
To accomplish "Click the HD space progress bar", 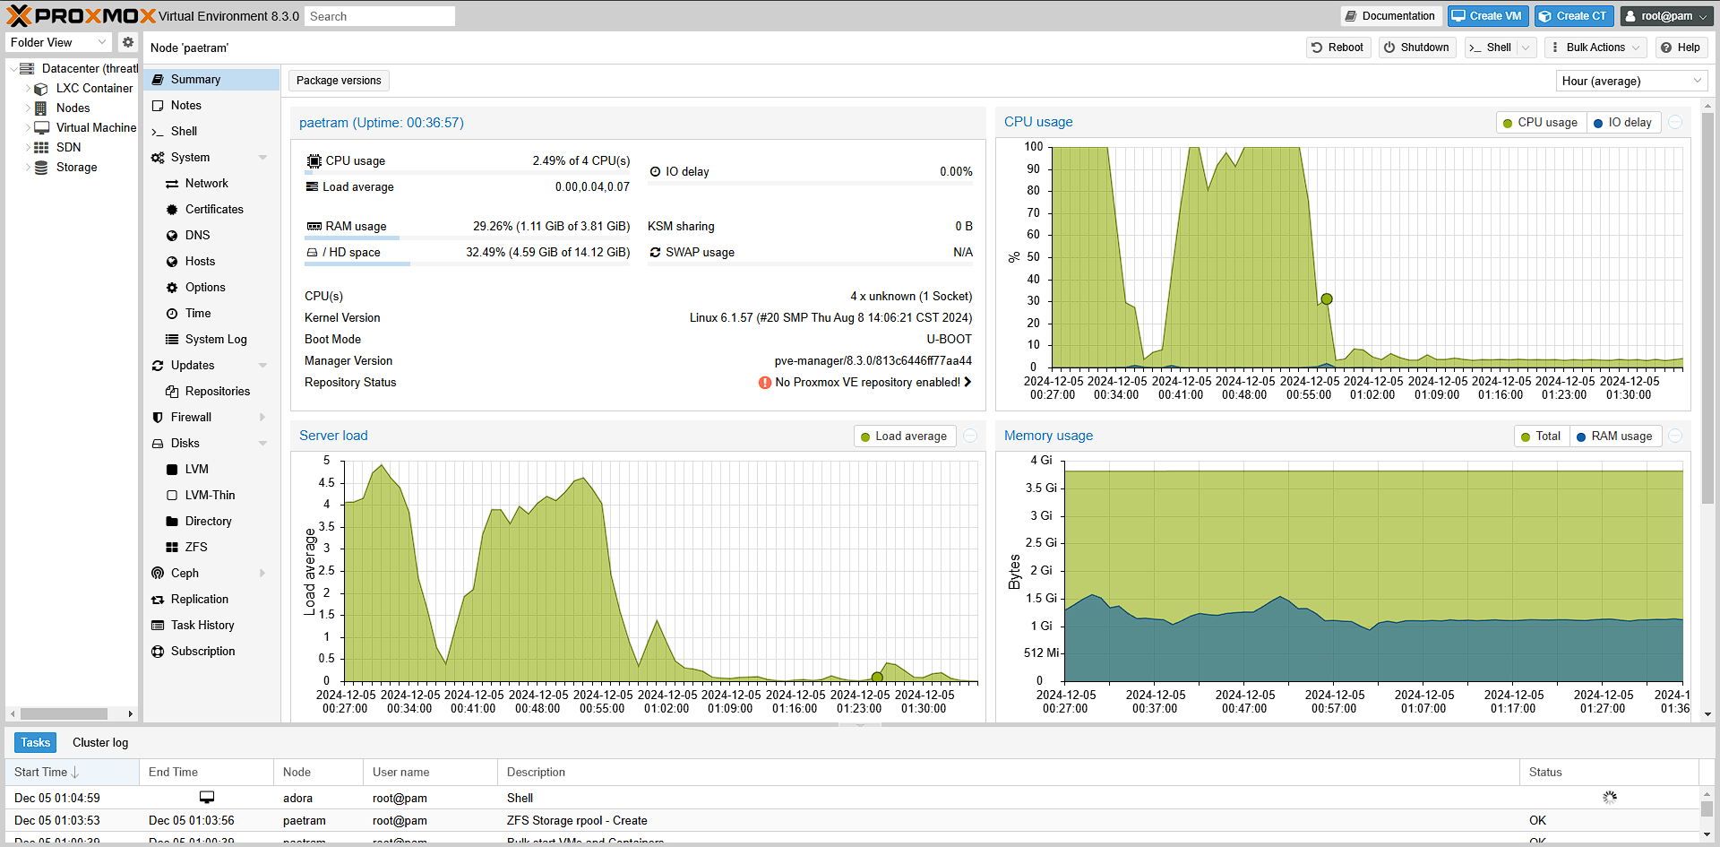I will point(467,264).
